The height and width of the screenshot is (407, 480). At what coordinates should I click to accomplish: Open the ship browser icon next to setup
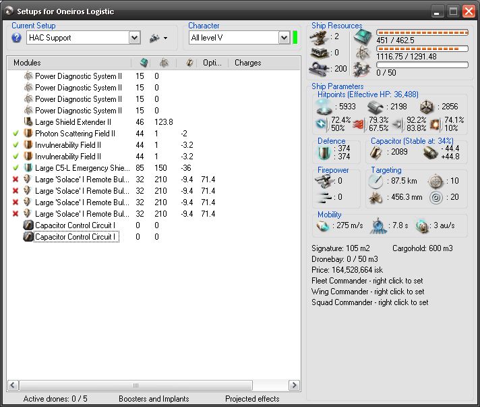[x=154, y=38]
